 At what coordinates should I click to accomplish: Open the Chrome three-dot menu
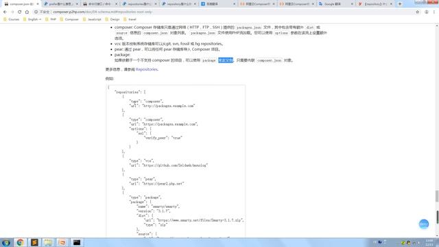(434, 12)
